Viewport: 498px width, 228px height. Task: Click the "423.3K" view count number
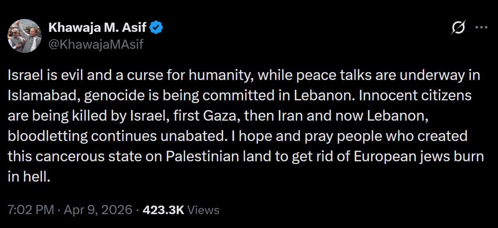(163, 210)
